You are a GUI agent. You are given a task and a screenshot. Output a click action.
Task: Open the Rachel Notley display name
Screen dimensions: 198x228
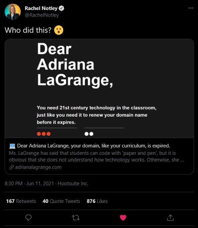coord(41,8)
